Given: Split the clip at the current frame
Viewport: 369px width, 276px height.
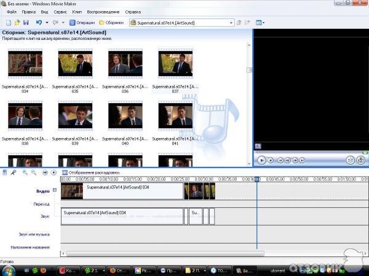Looking at the screenshot, I should (350, 160).
